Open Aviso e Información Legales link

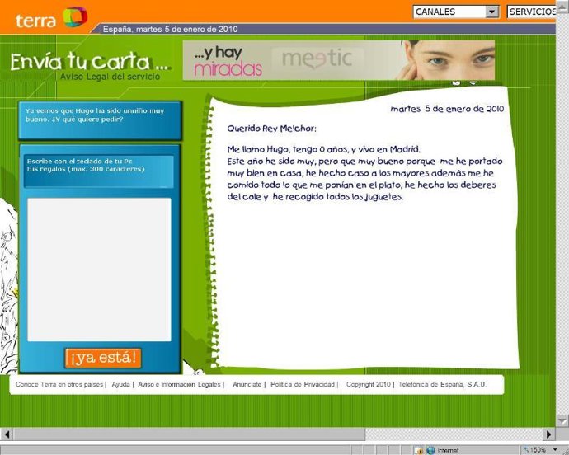tap(179, 385)
